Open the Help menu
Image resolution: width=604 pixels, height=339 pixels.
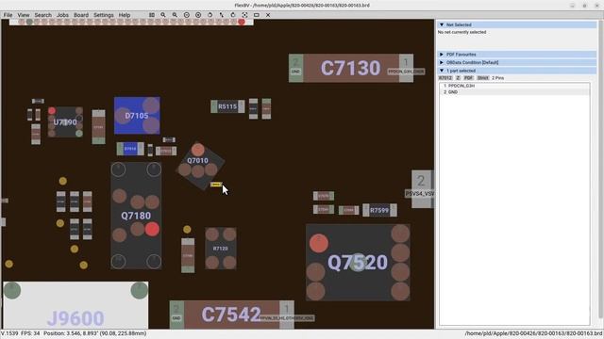124,15
